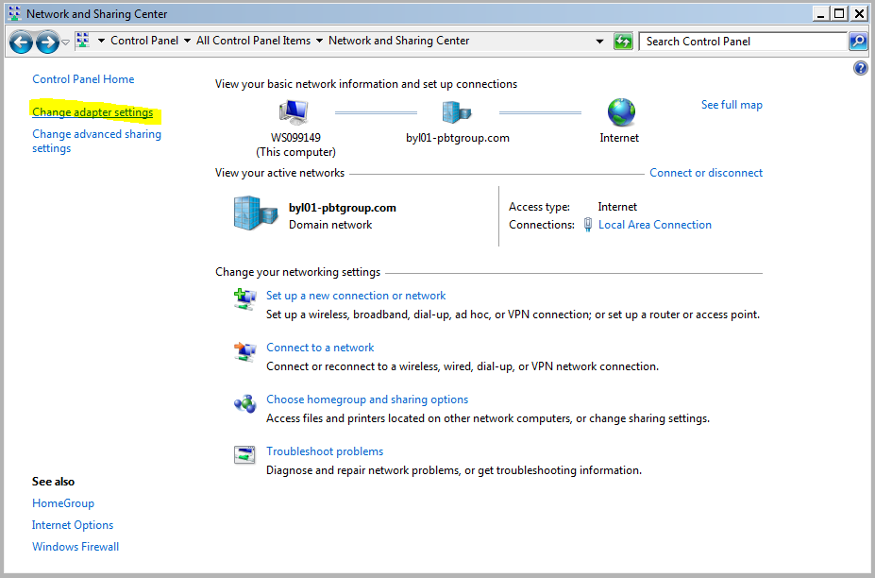Click the Troubleshoot problems diagnostic icon

[x=244, y=454]
